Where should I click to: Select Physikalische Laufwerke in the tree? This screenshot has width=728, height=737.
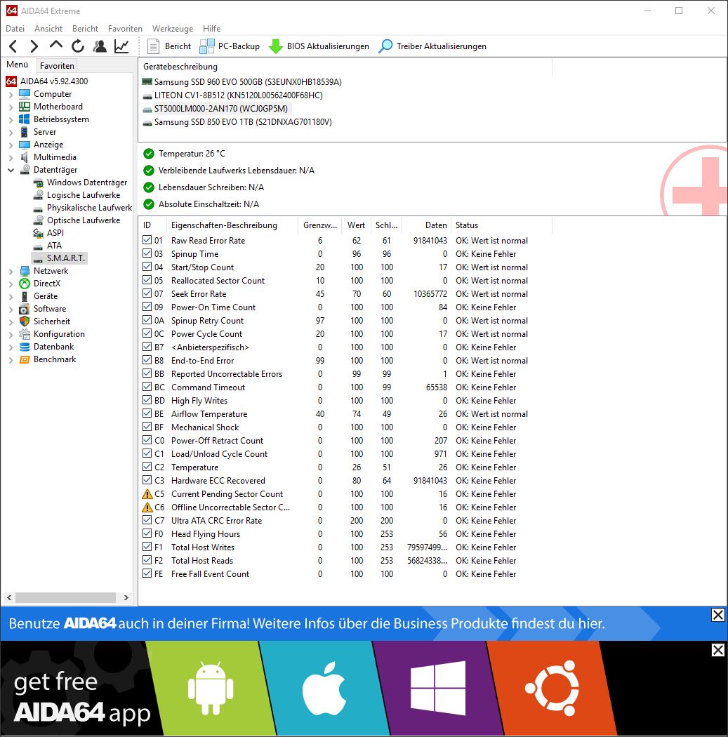click(89, 208)
